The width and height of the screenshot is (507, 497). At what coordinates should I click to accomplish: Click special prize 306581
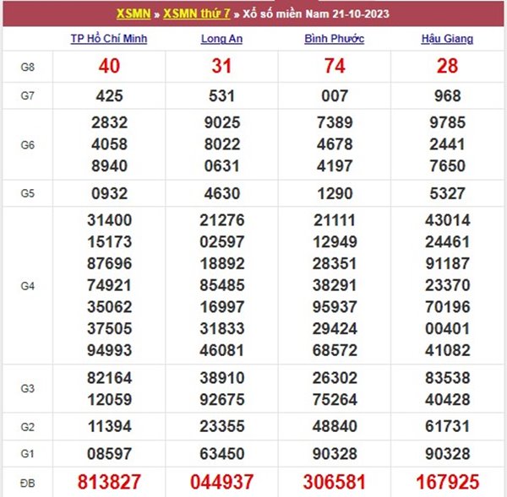click(335, 482)
